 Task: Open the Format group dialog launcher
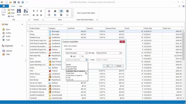(43, 20)
